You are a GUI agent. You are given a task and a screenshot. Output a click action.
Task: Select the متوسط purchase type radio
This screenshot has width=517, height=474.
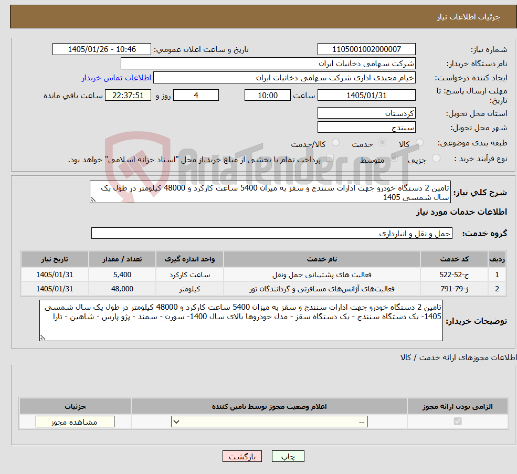(394, 159)
